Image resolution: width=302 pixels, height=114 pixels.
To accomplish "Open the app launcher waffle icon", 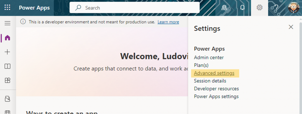I will pyautogui.click(x=7, y=8).
